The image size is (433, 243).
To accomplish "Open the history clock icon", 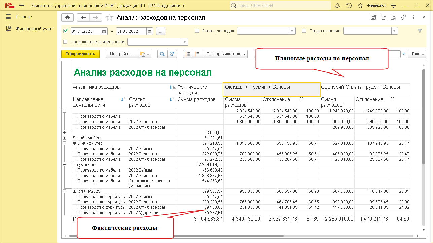I will click(349, 6).
